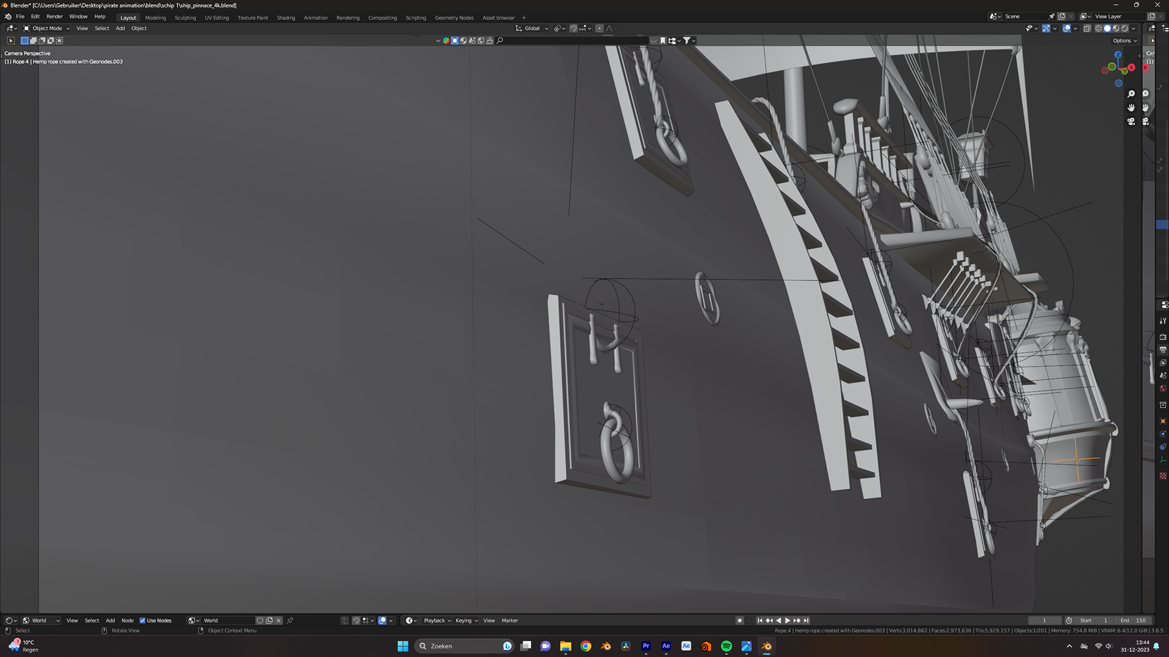Toggle viewport overlays button
Viewport: 1169px width, 657px height.
tap(1067, 29)
